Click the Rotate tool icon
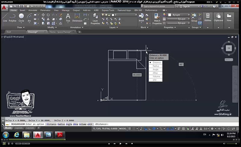 tap(48, 15)
